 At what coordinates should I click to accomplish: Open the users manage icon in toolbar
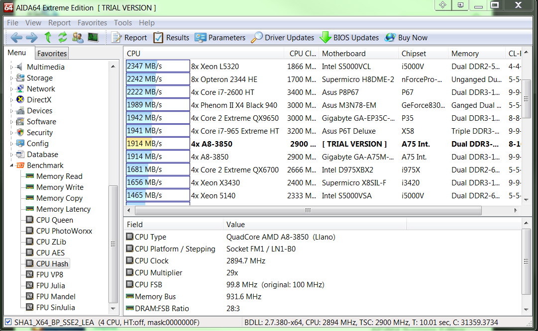78,37
